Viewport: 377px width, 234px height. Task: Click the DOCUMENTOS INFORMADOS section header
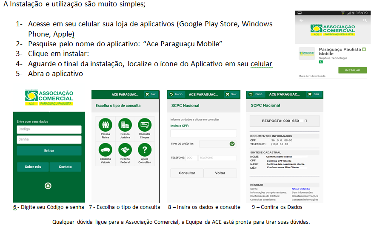[271, 136]
